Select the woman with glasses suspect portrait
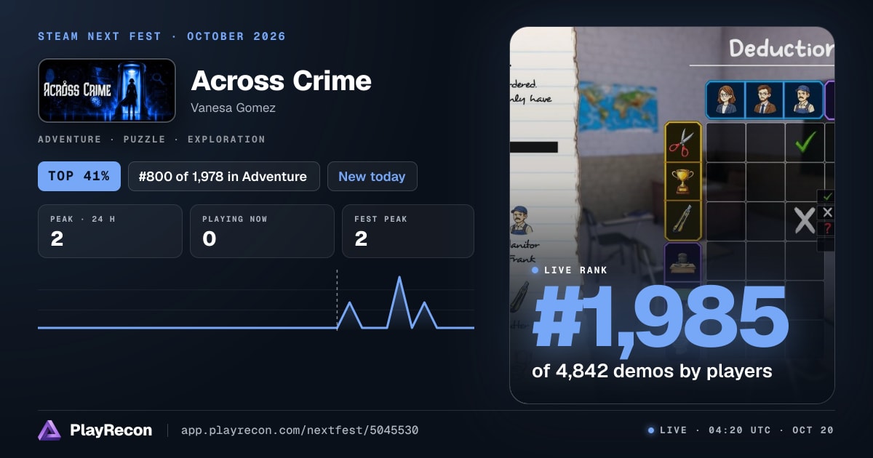 (x=725, y=100)
